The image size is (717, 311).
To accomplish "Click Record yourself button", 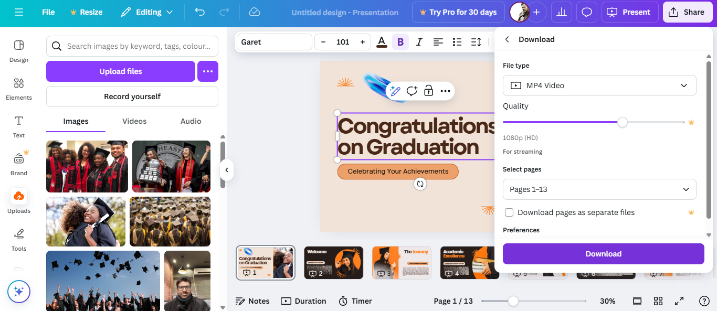I will 132,96.
